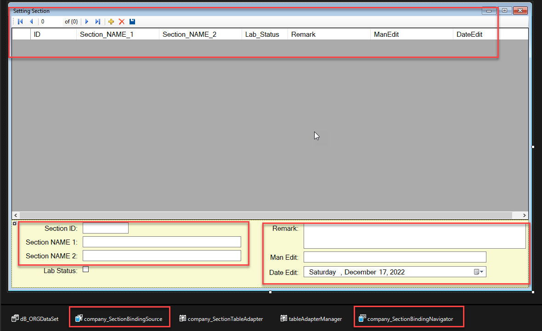The height and width of the screenshot is (331, 542).
Task: Click the Move Next arrow icon
Action: point(87,22)
